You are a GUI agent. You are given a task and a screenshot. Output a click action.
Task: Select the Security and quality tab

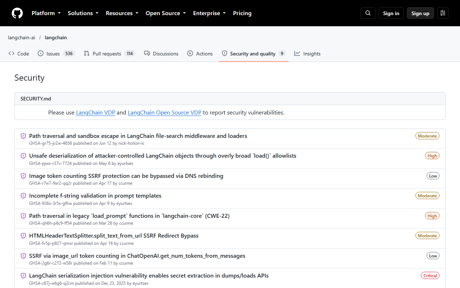[x=254, y=54]
